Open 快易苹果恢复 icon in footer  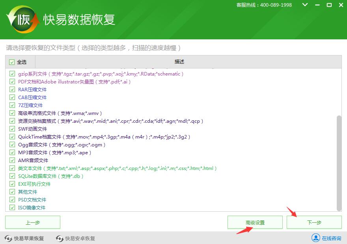(x=8, y=238)
